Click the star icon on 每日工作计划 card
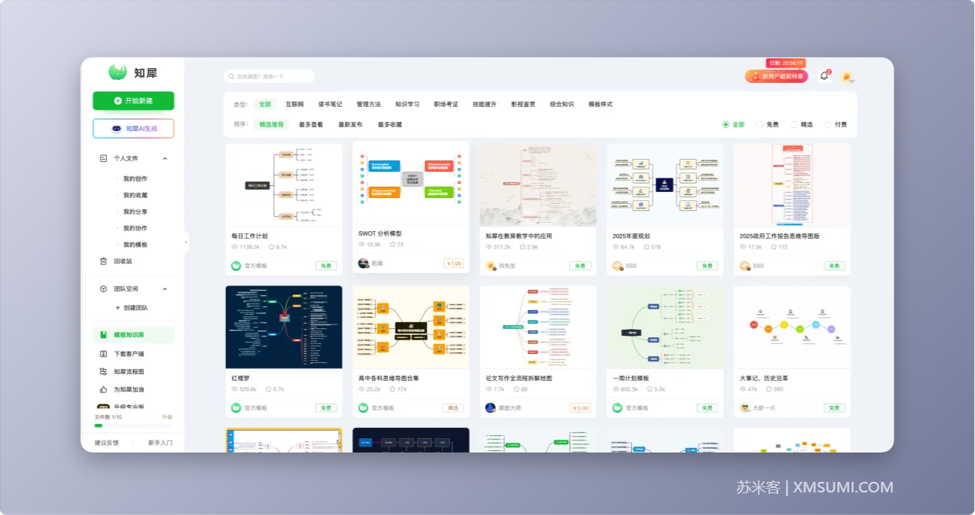The height and width of the screenshot is (515, 975). point(272,247)
